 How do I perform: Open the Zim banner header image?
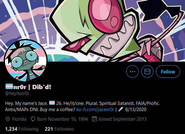92,31
